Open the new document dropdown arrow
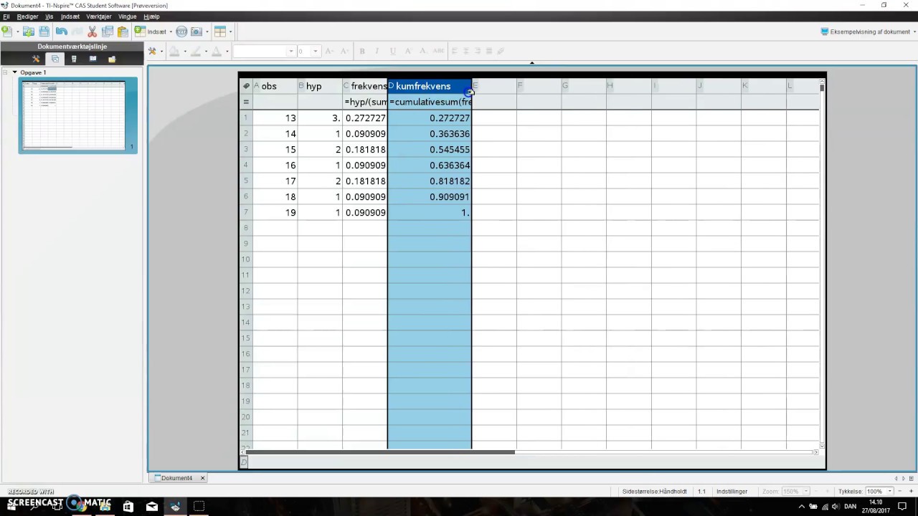The image size is (918, 516). [17, 32]
